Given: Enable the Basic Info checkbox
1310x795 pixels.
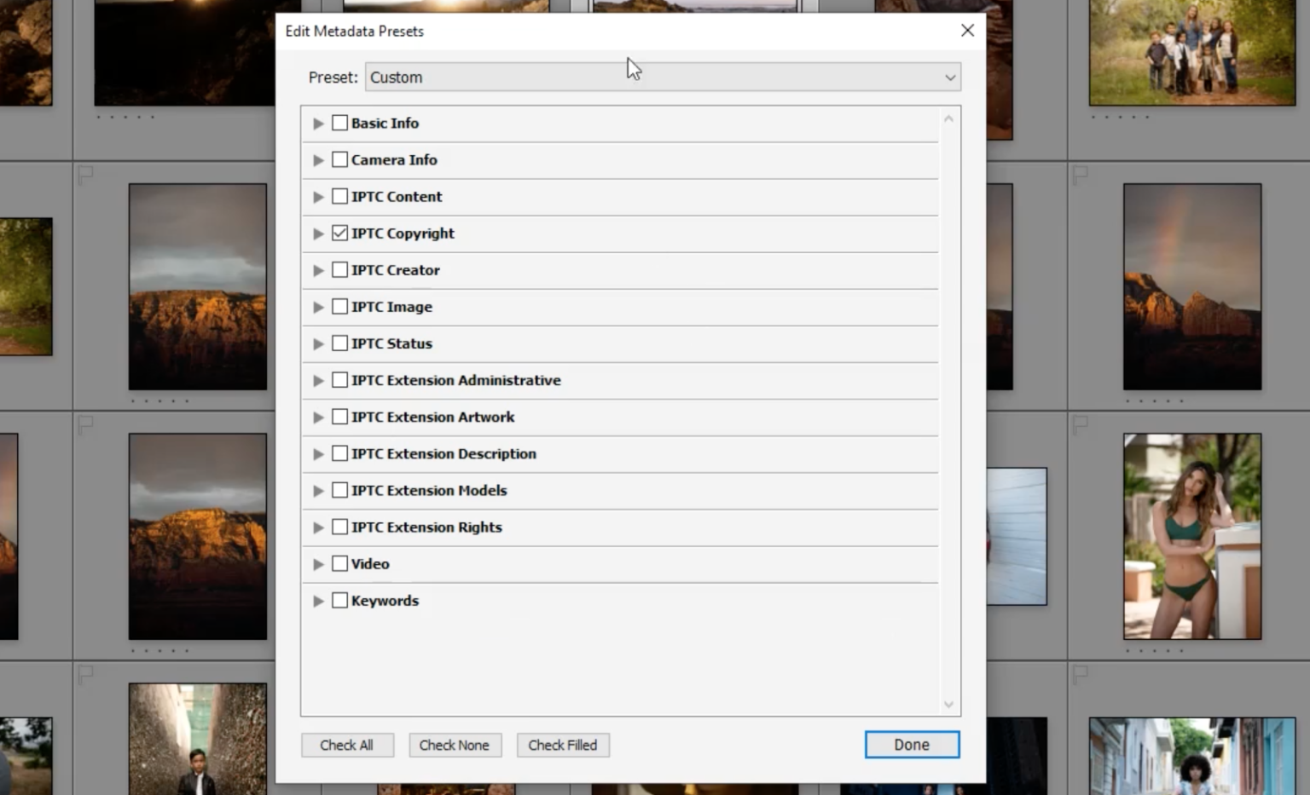Looking at the screenshot, I should [x=339, y=123].
